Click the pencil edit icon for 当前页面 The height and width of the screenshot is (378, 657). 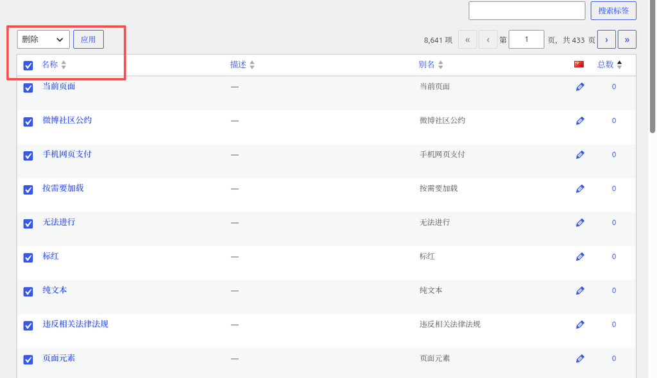(x=580, y=86)
